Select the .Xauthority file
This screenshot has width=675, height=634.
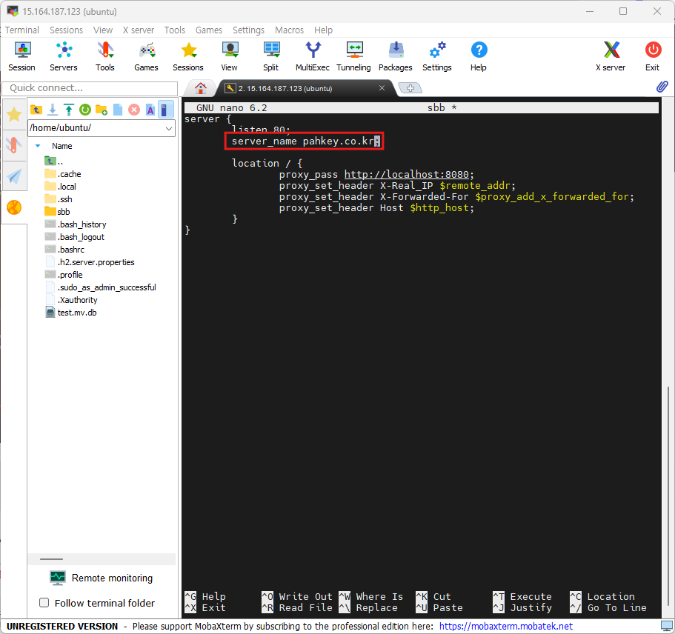click(x=71, y=300)
